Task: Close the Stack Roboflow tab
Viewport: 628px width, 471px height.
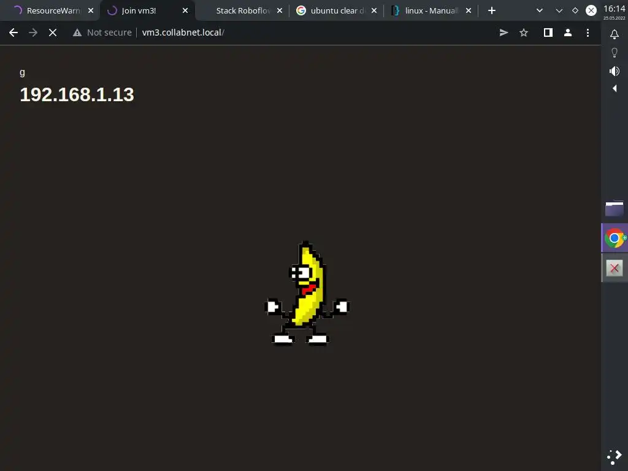Action: pyautogui.click(x=280, y=10)
